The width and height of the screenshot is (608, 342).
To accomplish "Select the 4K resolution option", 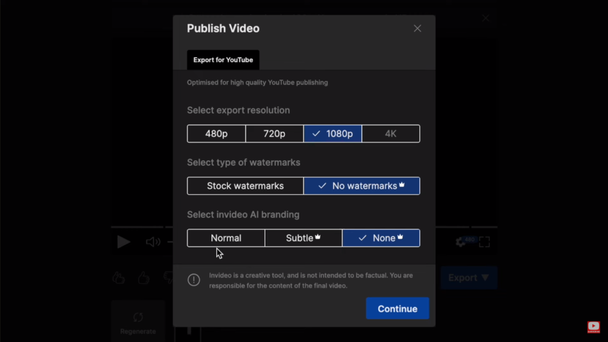I will tap(391, 134).
